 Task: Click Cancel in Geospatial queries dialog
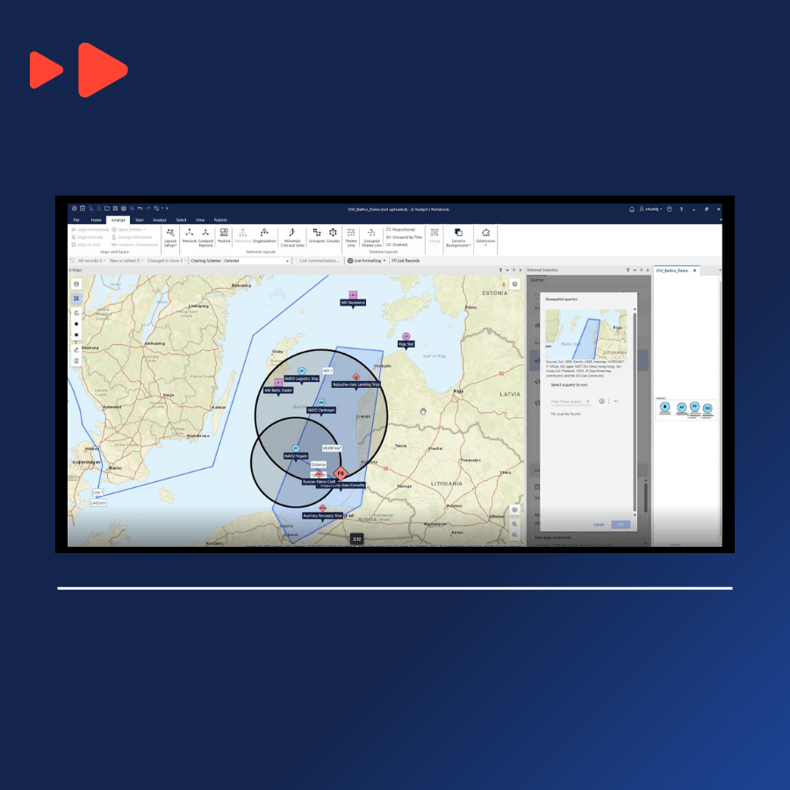tap(599, 524)
